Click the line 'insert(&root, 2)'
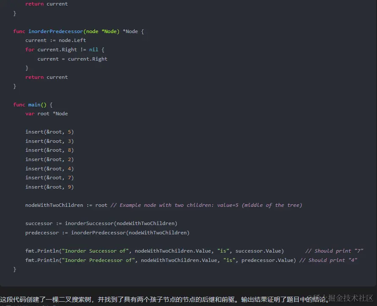Screen dimensions: 377x306 [x=50, y=159]
